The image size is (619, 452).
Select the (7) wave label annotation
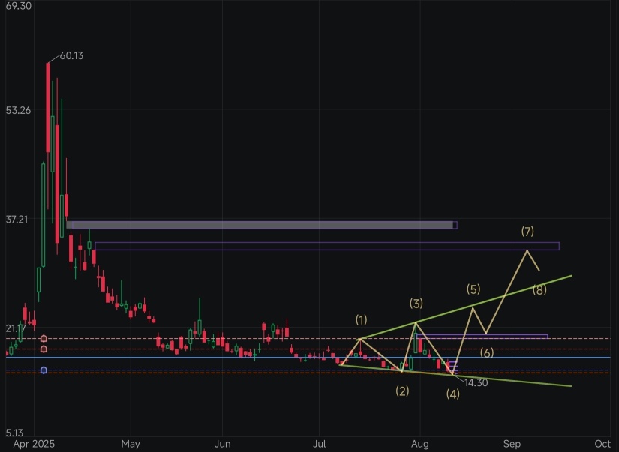point(527,231)
